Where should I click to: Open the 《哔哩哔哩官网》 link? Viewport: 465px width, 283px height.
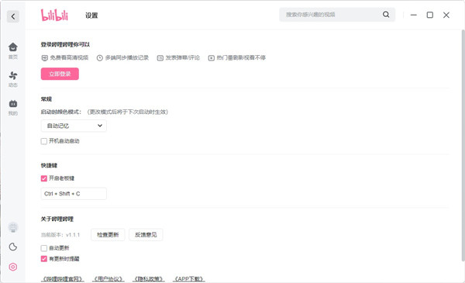[x=62, y=279]
